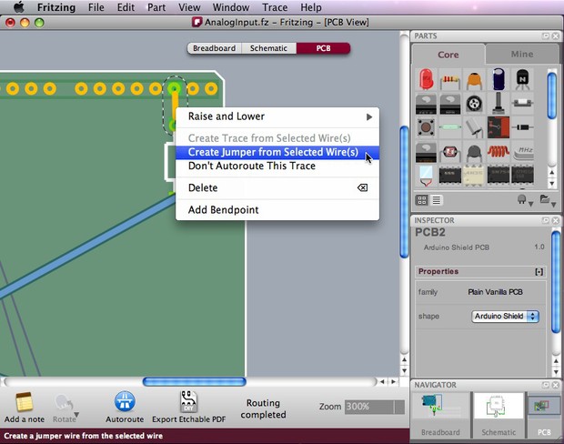Screen dimensions: 564x444
Task: Choose Don't Autoroute This Trace
Action: click(x=277, y=166)
